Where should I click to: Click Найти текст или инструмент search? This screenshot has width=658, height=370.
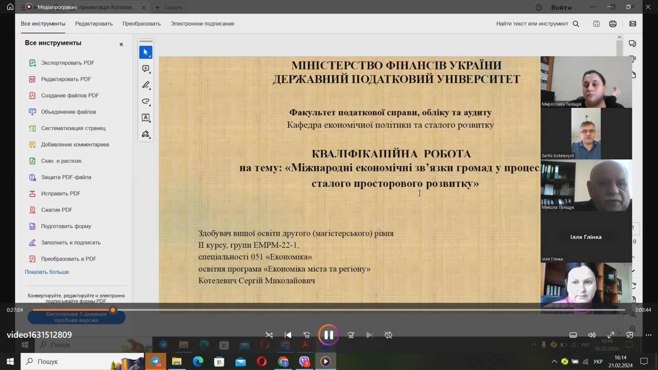538,23
